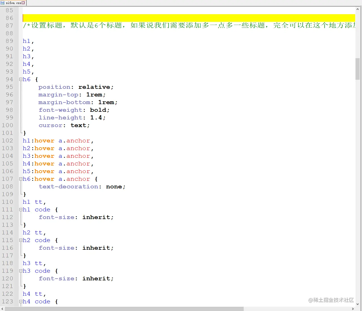Click the horizontal scrollbar right arrow
362x311 pixels.
point(353,309)
